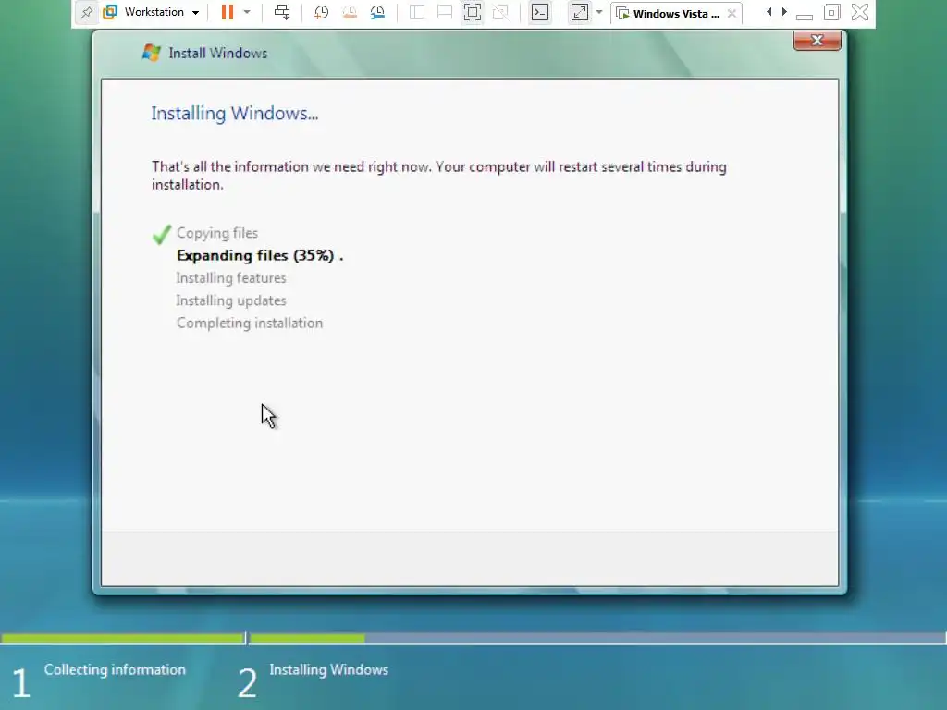Click the green checkmark beside Copying files
Viewport: 947px width, 710px height.
point(162,234)
